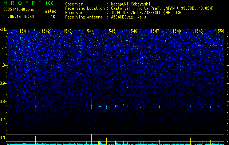Image resolution: width=229 pixels, height=145 pixels.
Task: Click the 0.9 frequency axis label
Action: (3, 83)
